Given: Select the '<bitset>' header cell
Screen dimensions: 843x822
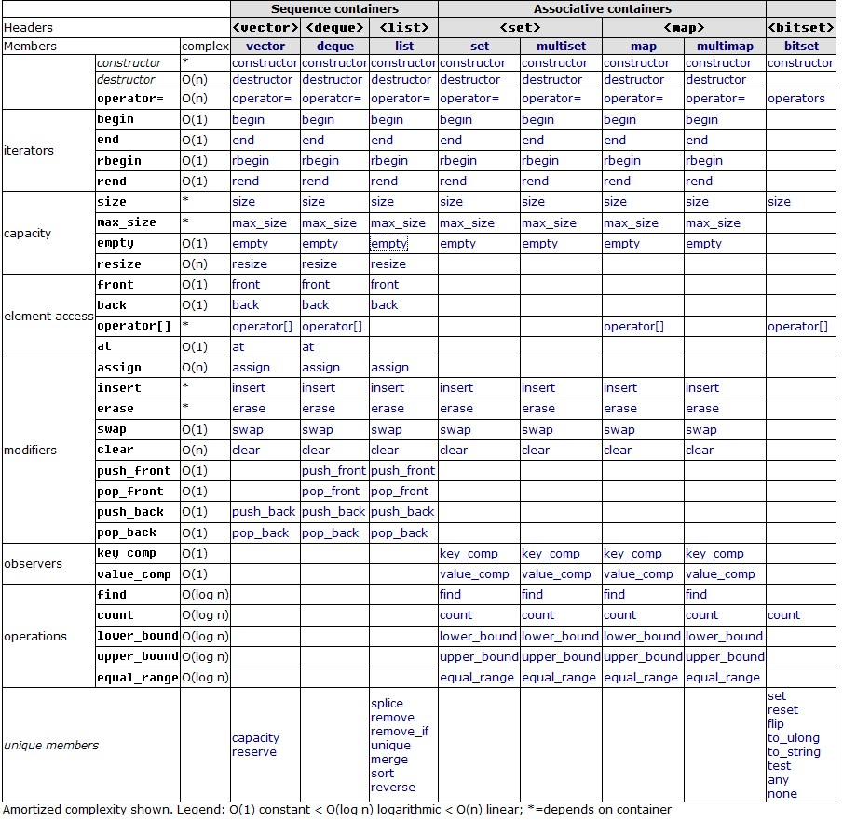Looking at the screenshot, I should click(801, 28).
